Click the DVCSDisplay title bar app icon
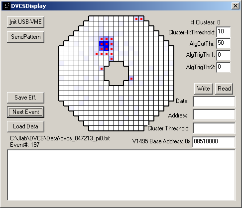This screenshot has height=208, width=242. coord(6,6)
